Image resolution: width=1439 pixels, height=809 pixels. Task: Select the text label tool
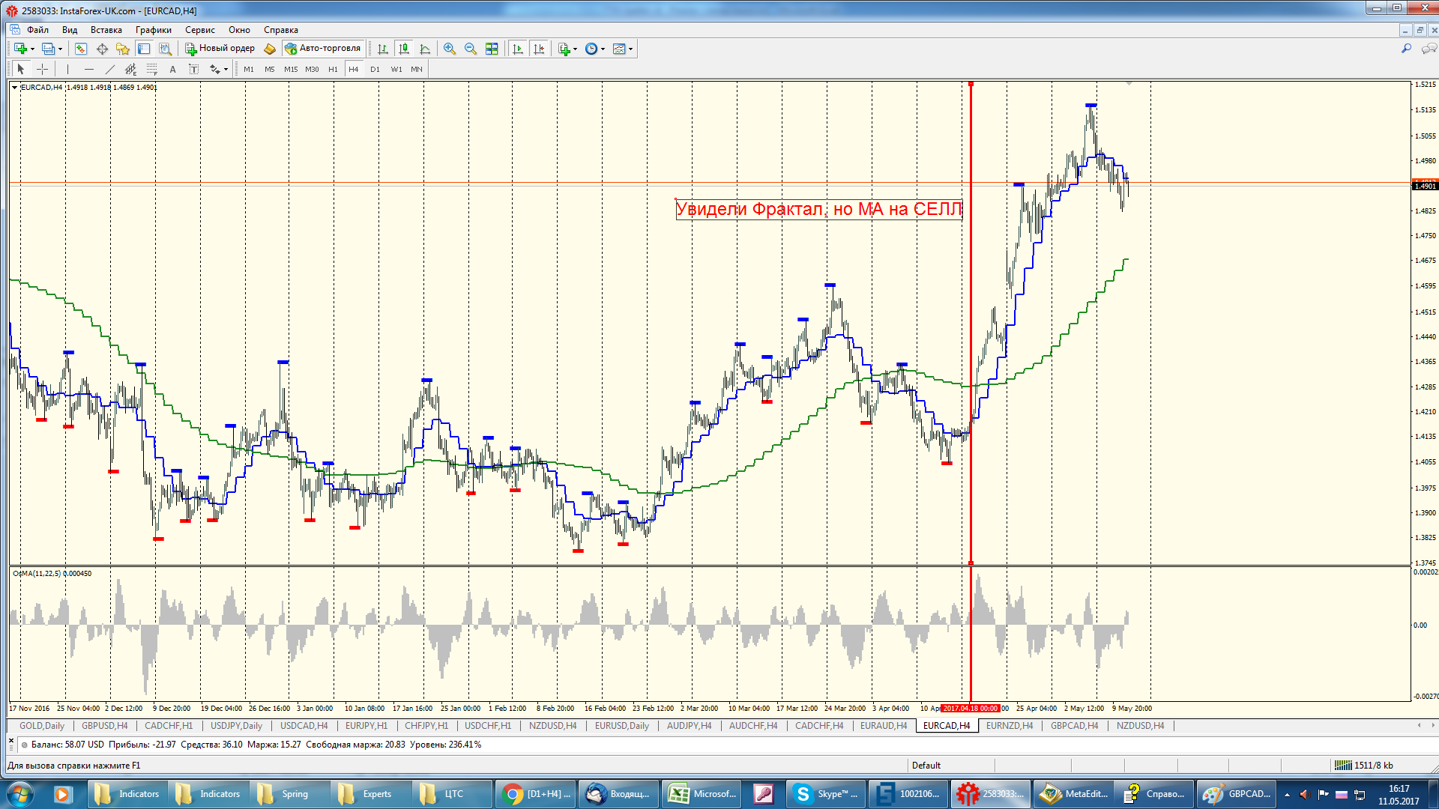click(x=193, y=69)
